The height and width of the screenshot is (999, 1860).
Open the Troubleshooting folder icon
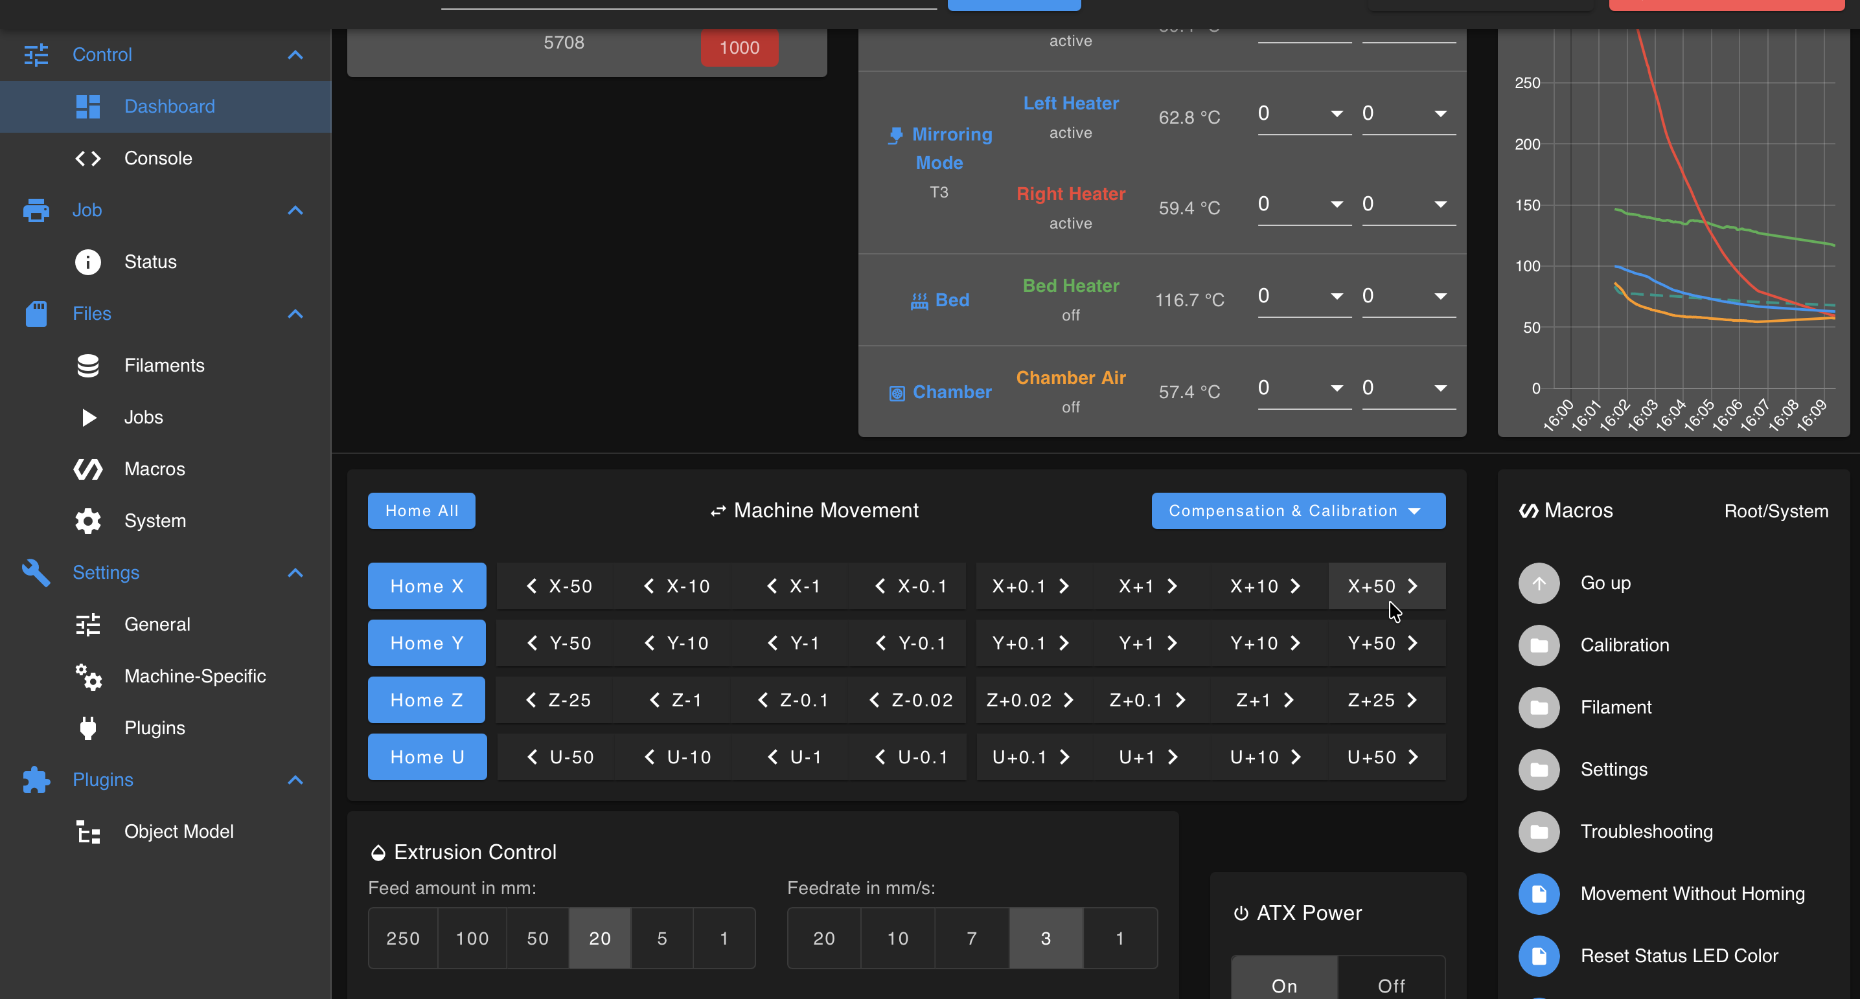[1539, 831]
